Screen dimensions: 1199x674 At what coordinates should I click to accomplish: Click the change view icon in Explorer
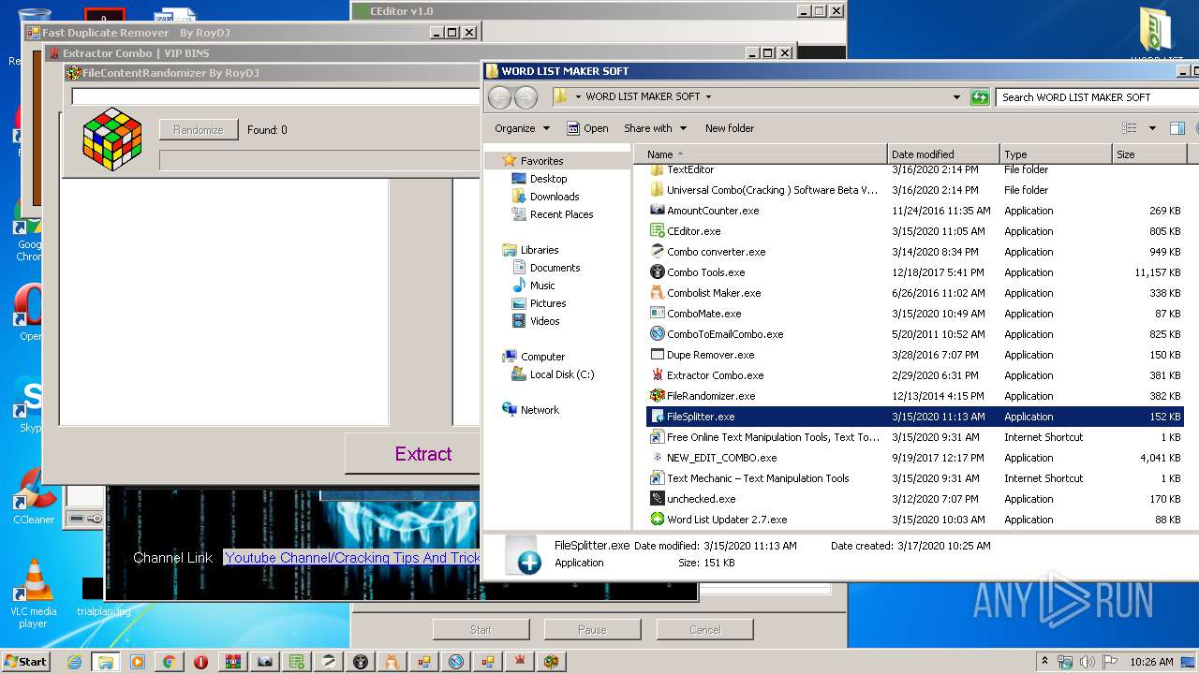pyautogui.click(x=1130, y=128)
